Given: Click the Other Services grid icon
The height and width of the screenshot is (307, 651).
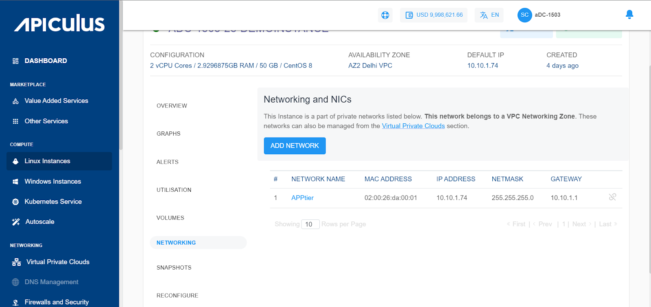Looking at the screenshot, I should click(x=15, y=121).
